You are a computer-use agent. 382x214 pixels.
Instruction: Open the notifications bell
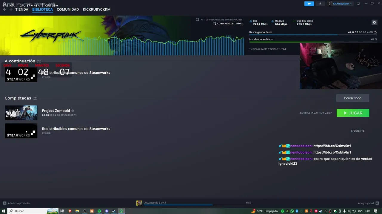point(321,4)
